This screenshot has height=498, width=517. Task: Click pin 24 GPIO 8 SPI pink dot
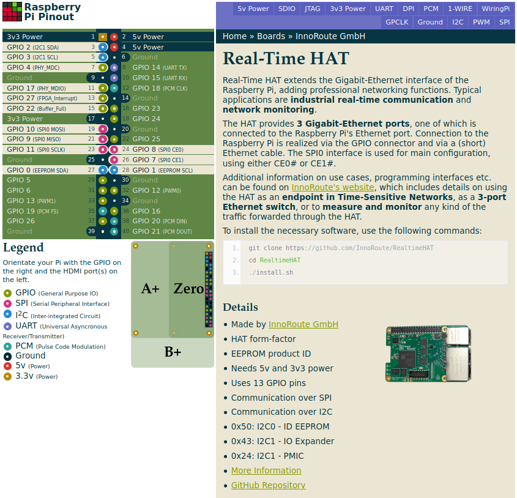(114, 149)
